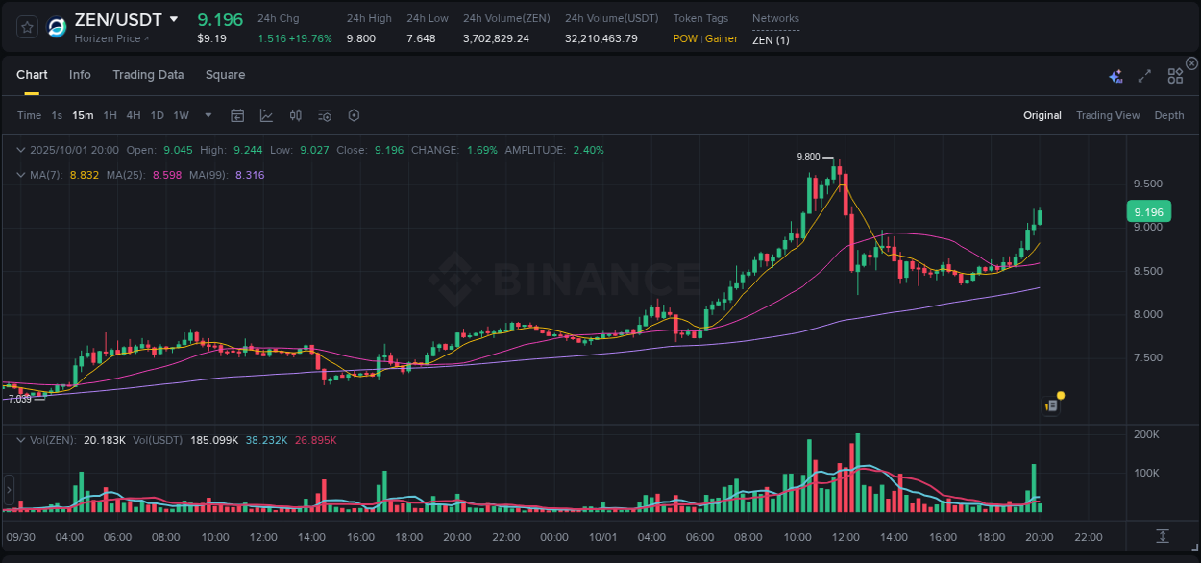Open the ZEN/USDT pair dropdown
1201x563 pixels.
coord(175,18)
